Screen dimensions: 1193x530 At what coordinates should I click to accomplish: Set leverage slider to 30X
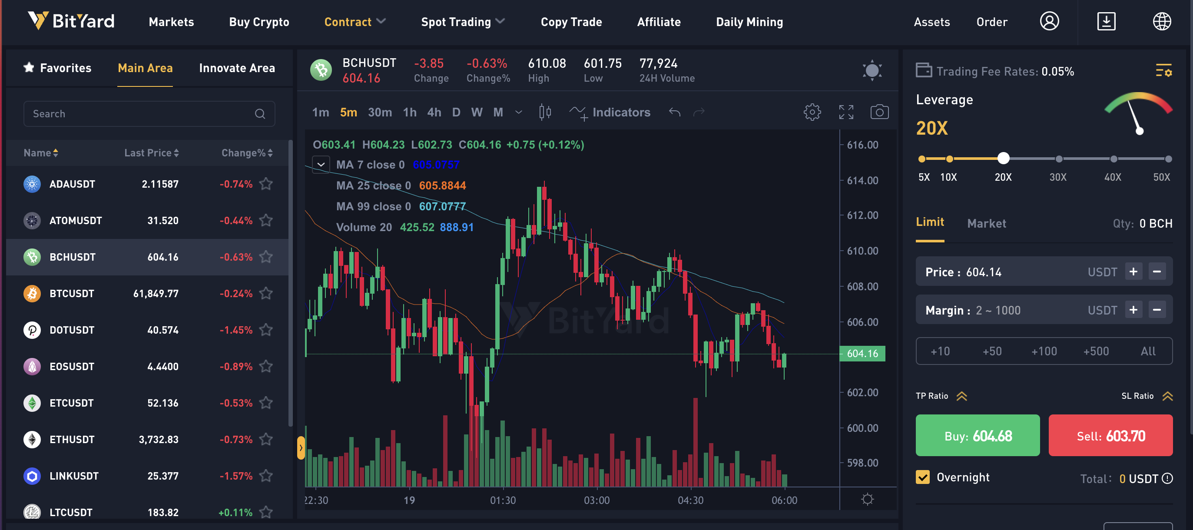[1058, 159]
